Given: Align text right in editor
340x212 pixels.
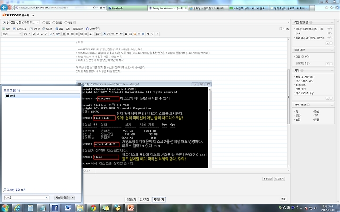Looking at the screenshot, I should pos(72,34).
